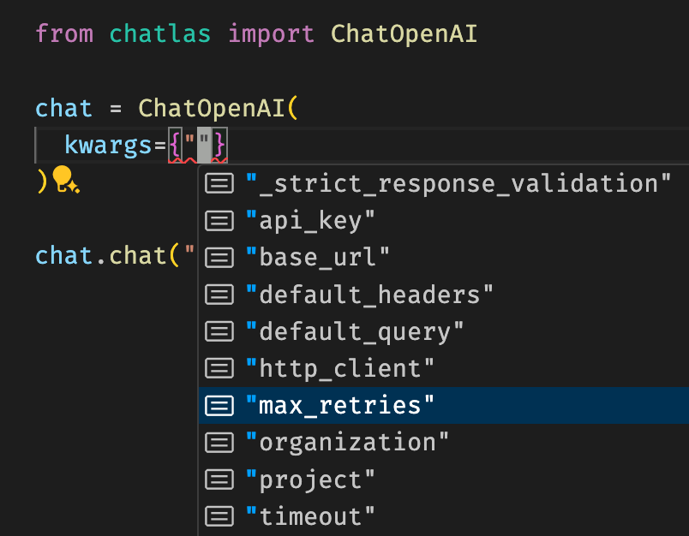Select "default_headers" from the suggestions
This screenshot has height=536, width=689.
[x=444, y=295]
